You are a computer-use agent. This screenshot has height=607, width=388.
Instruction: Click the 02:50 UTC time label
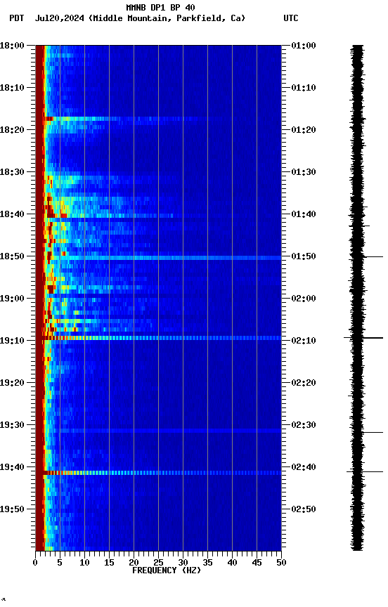tap(304, 509)
